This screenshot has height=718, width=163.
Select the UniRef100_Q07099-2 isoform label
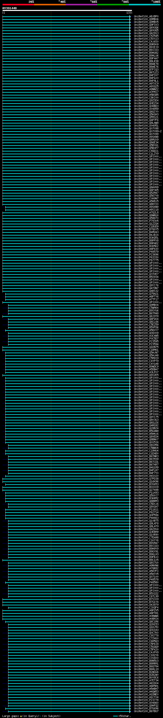pos(148,131)
